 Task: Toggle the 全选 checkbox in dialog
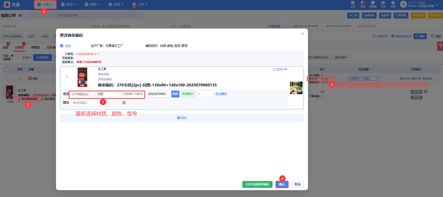point(62,46)
